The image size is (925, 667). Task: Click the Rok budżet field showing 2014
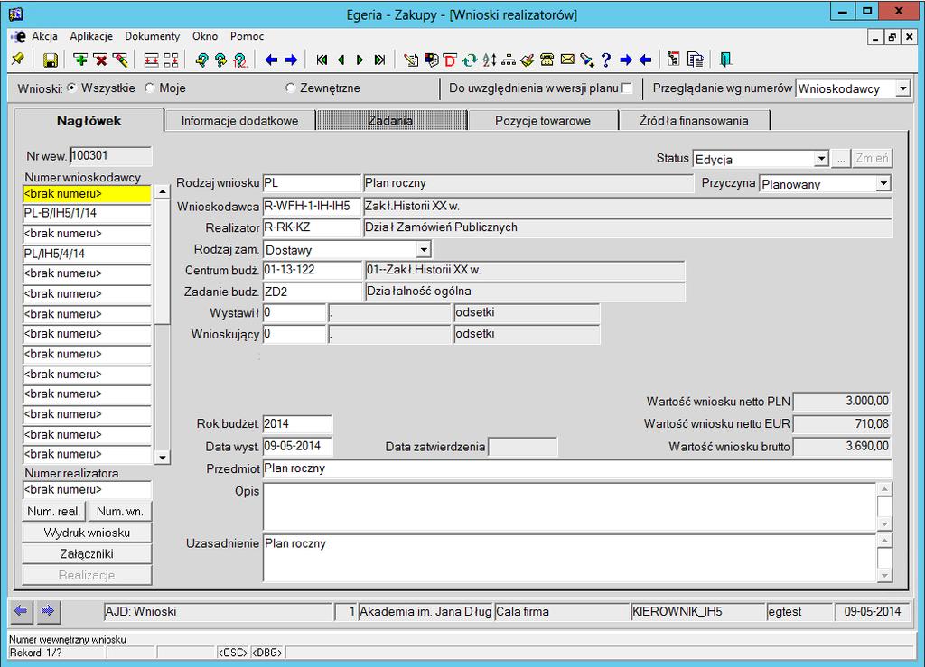tap(296, 423)
